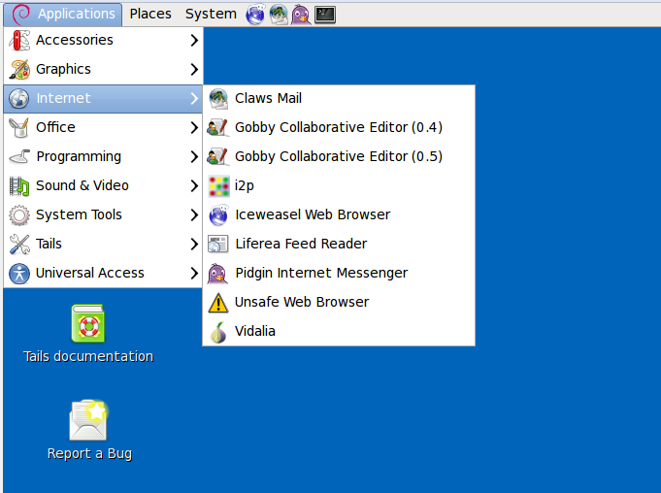This screenshot has height=493, width=661.
Task: Click the System Tools gear icon
Action: [19, 214]
